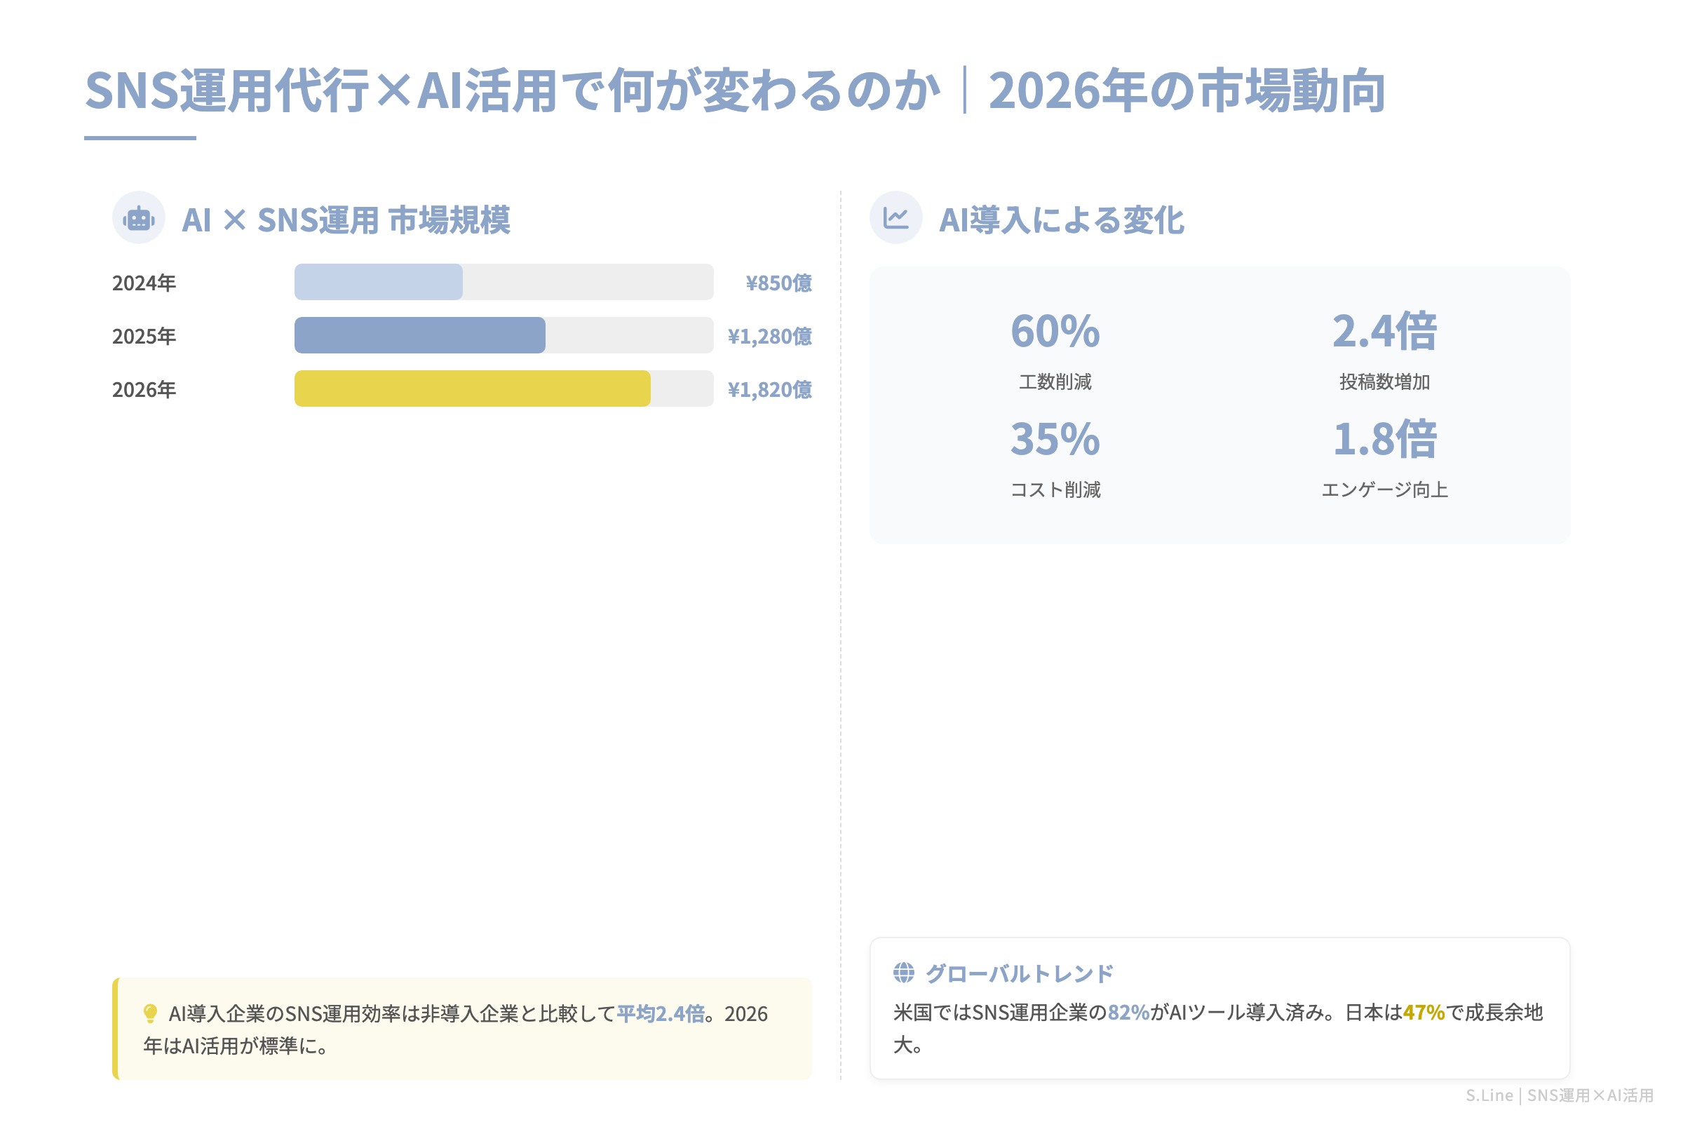
Task: Select the line chart icon near AI導入による変化
Action: tap(898, 217)
